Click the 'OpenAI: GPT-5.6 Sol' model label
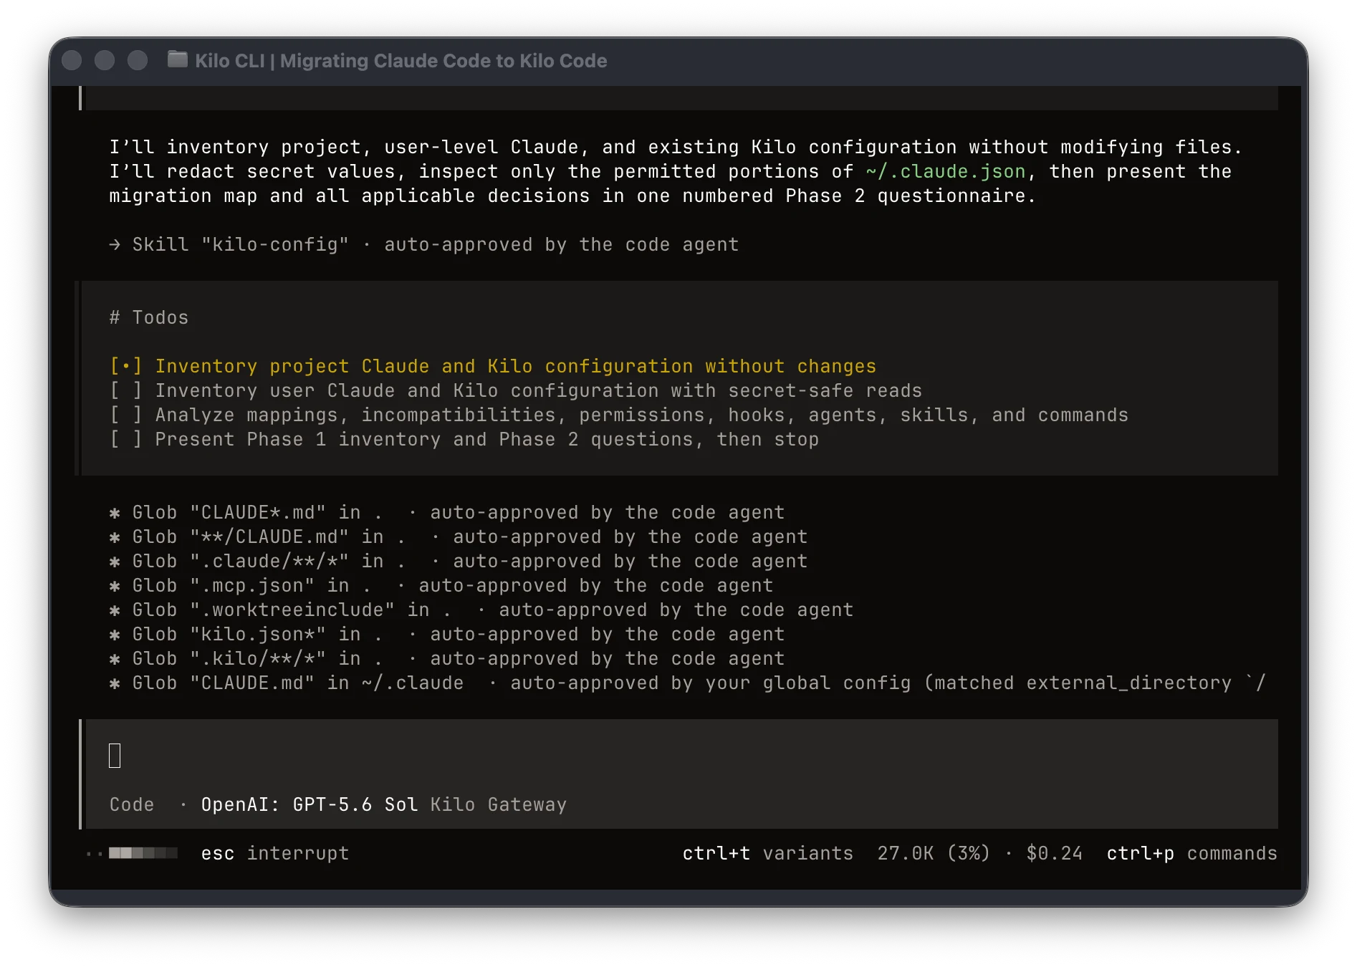1357x967 pixels. (x=310, y=805)
